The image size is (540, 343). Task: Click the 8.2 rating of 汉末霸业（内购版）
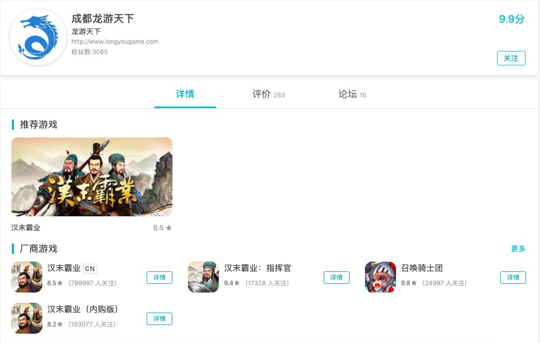pos(52,324)
